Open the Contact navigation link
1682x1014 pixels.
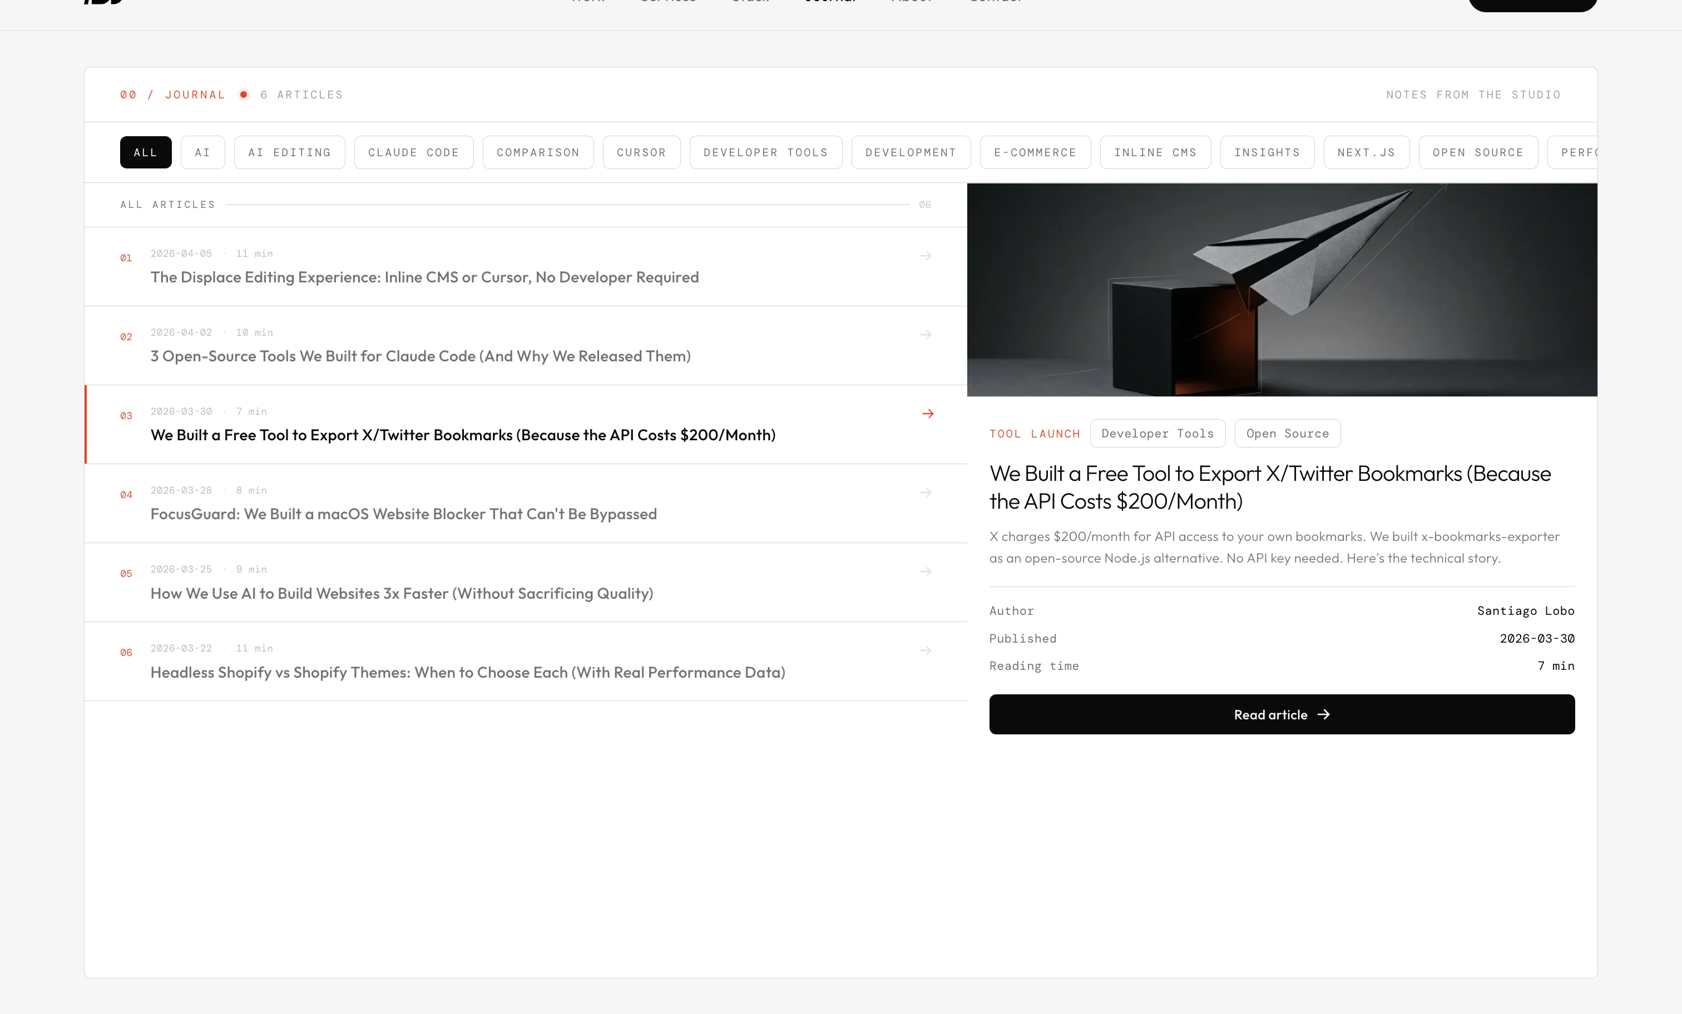point(995,2)
